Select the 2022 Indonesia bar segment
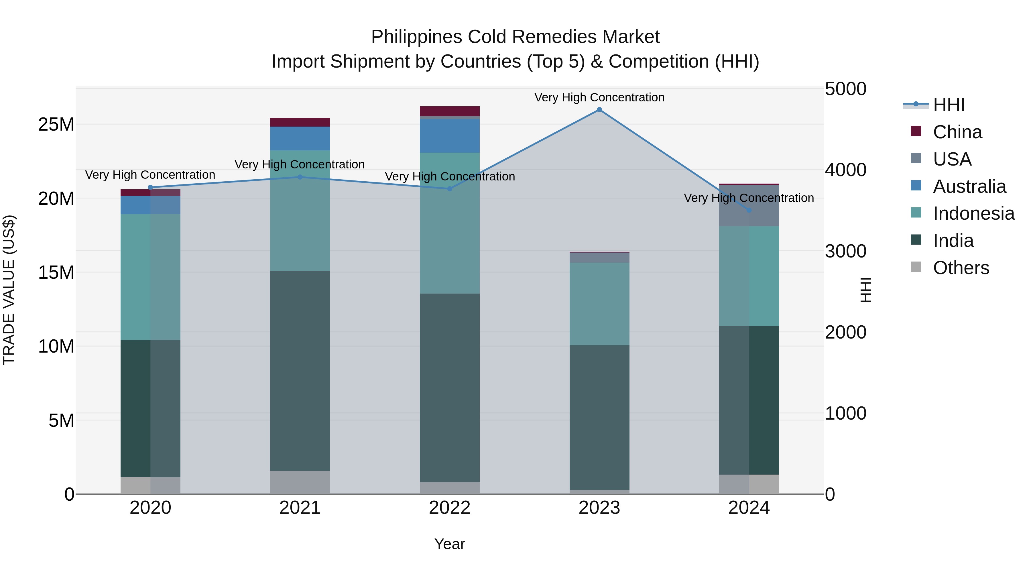 (449, 223)
